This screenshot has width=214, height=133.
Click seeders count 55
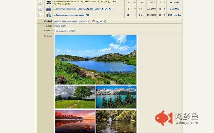(x=160, y=9)
